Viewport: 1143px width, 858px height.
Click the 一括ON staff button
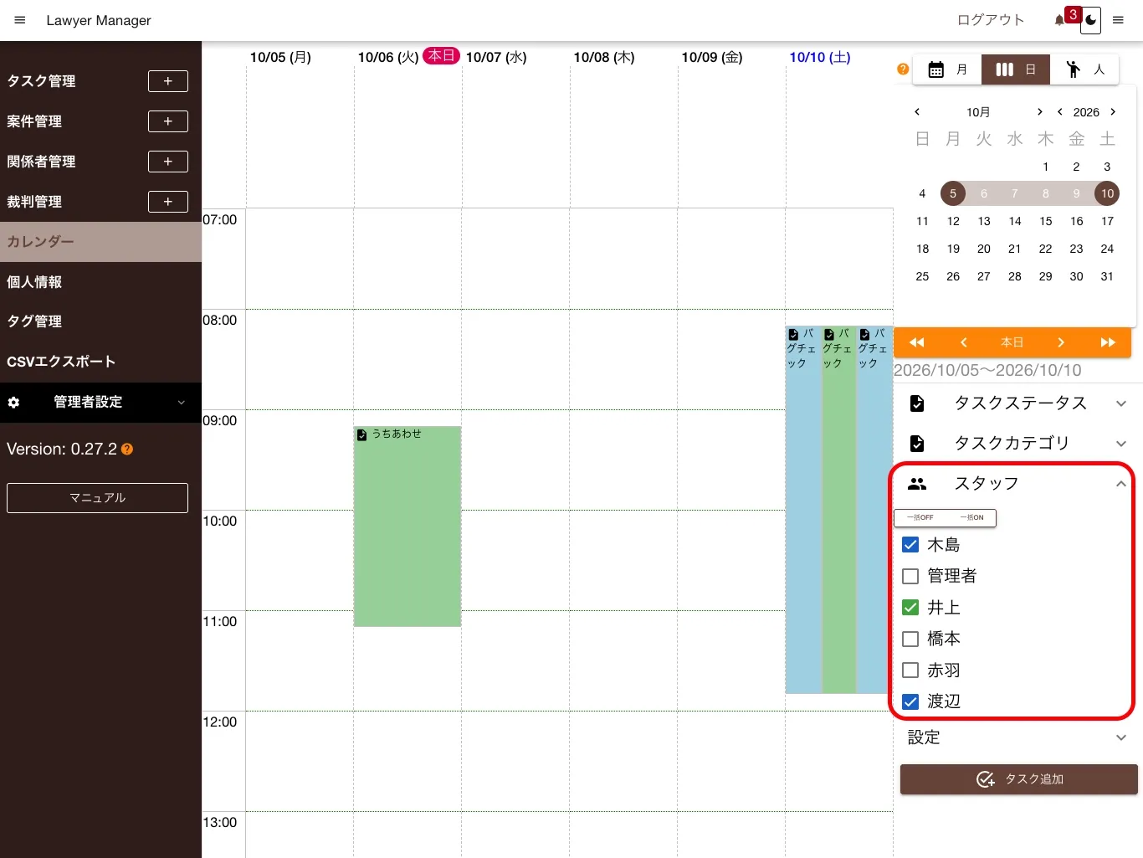point(971,518)
